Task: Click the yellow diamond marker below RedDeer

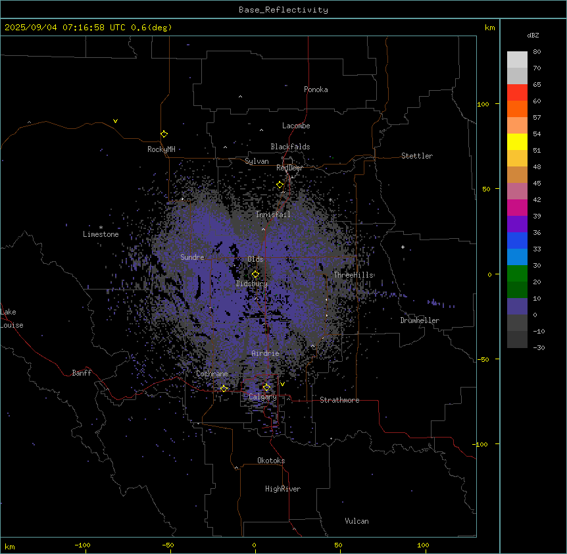Action: coord(280,185)
